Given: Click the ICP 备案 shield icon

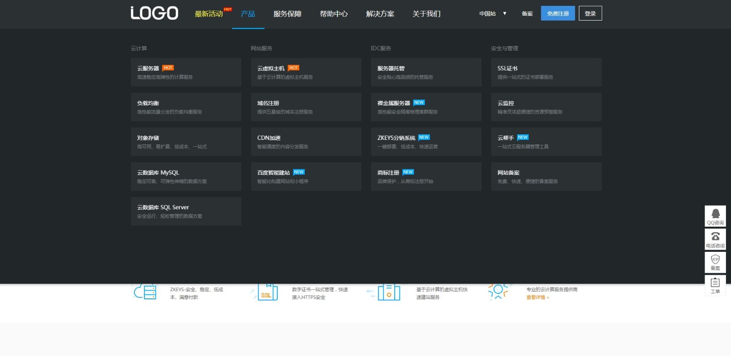Looking at the screenshot, I should tap(715, 260).
